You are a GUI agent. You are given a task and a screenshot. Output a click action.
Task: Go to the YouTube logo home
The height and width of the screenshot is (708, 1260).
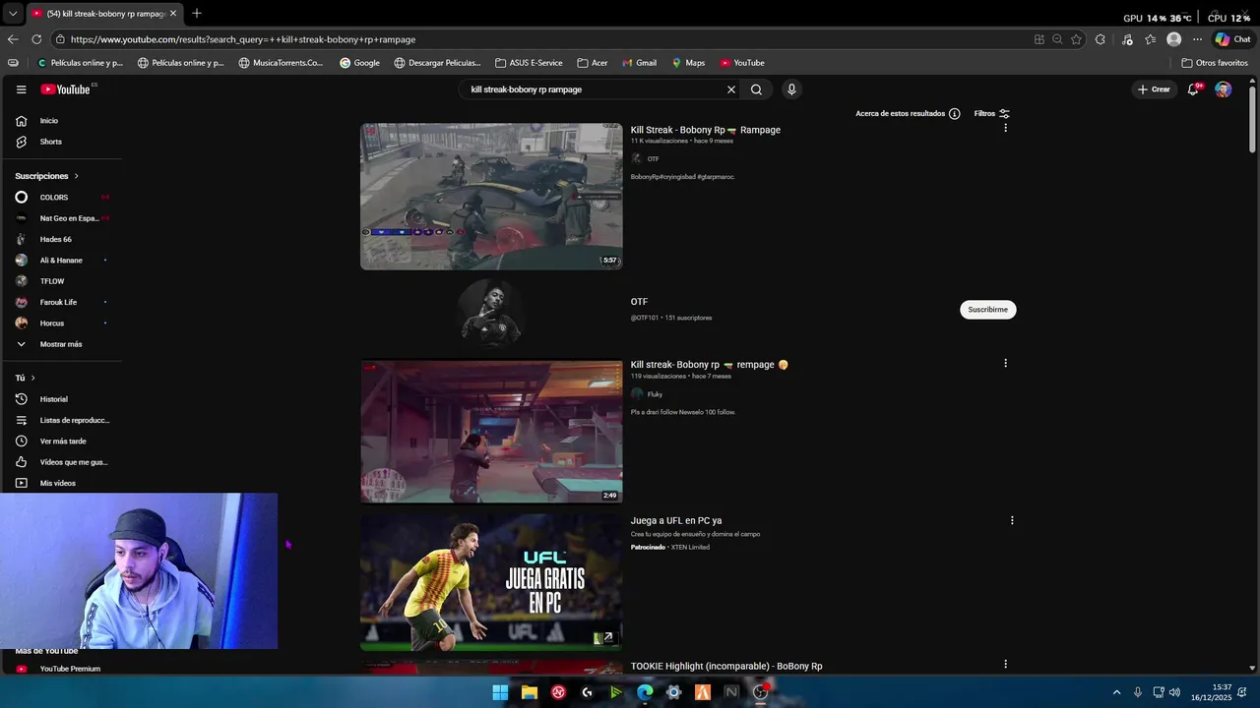tap(66, 89)
